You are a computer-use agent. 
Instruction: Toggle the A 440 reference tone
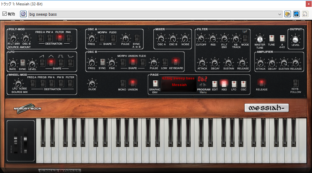click(282, 38)
